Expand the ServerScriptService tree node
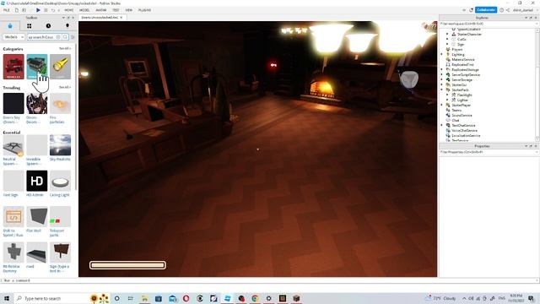Screen dimensions: 540x304 point(442,75)
